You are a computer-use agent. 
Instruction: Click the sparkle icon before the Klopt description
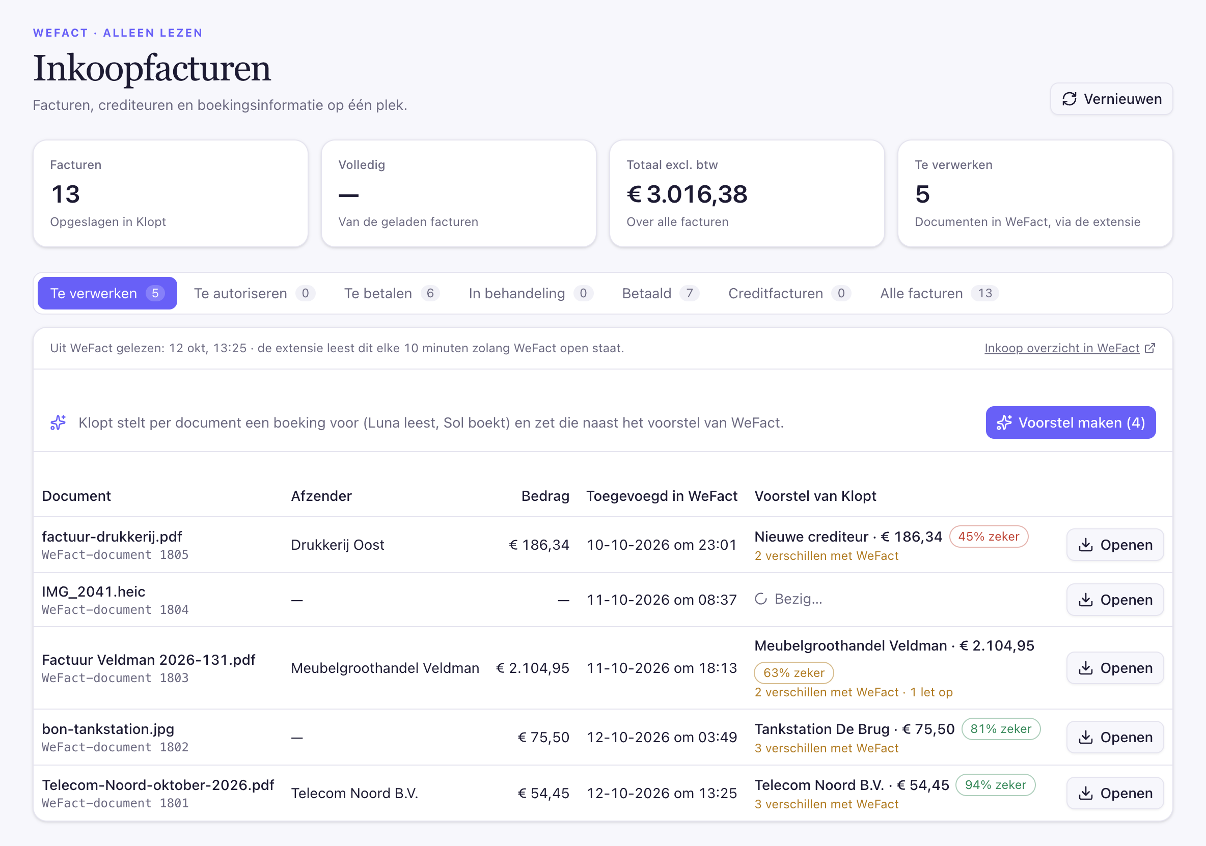[x=58, y=422]
